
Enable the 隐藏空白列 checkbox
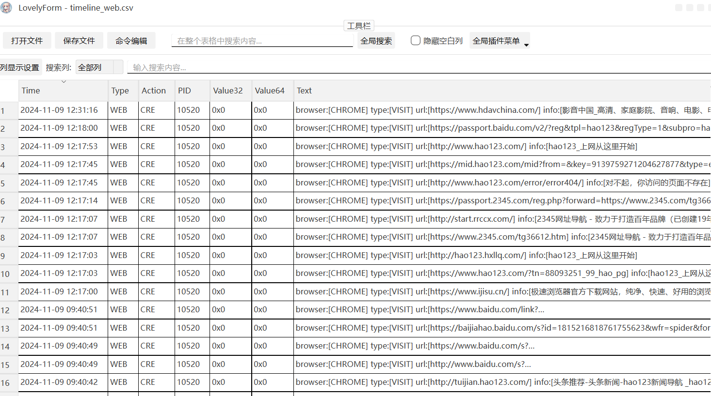[416, 41]
